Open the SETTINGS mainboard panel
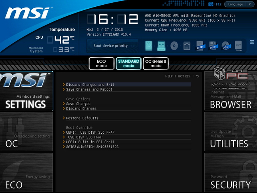The image size is (257, 193). point(26,91)
